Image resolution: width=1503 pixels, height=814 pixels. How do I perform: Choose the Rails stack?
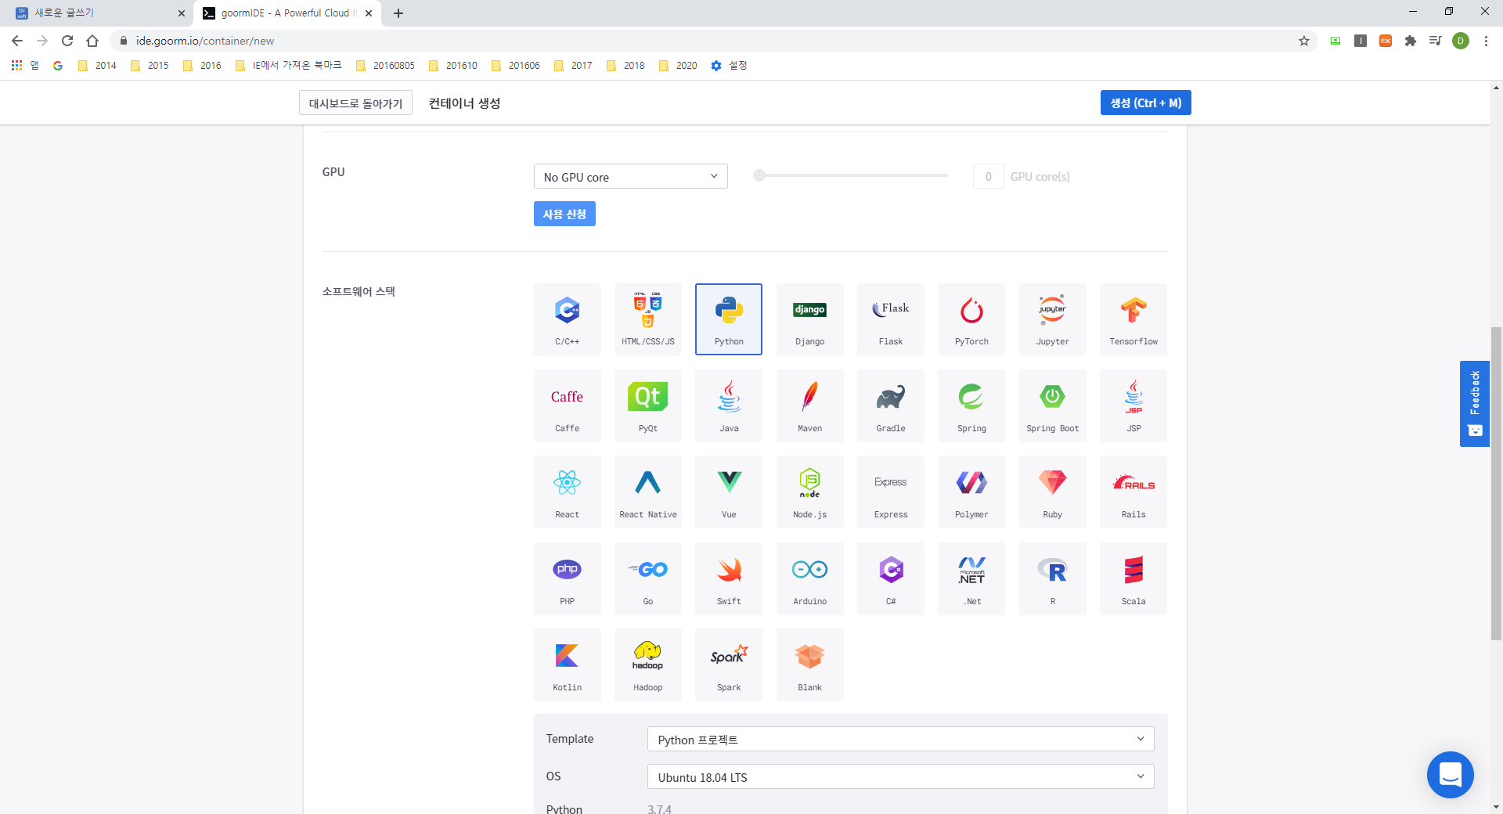pos(1134,492)
